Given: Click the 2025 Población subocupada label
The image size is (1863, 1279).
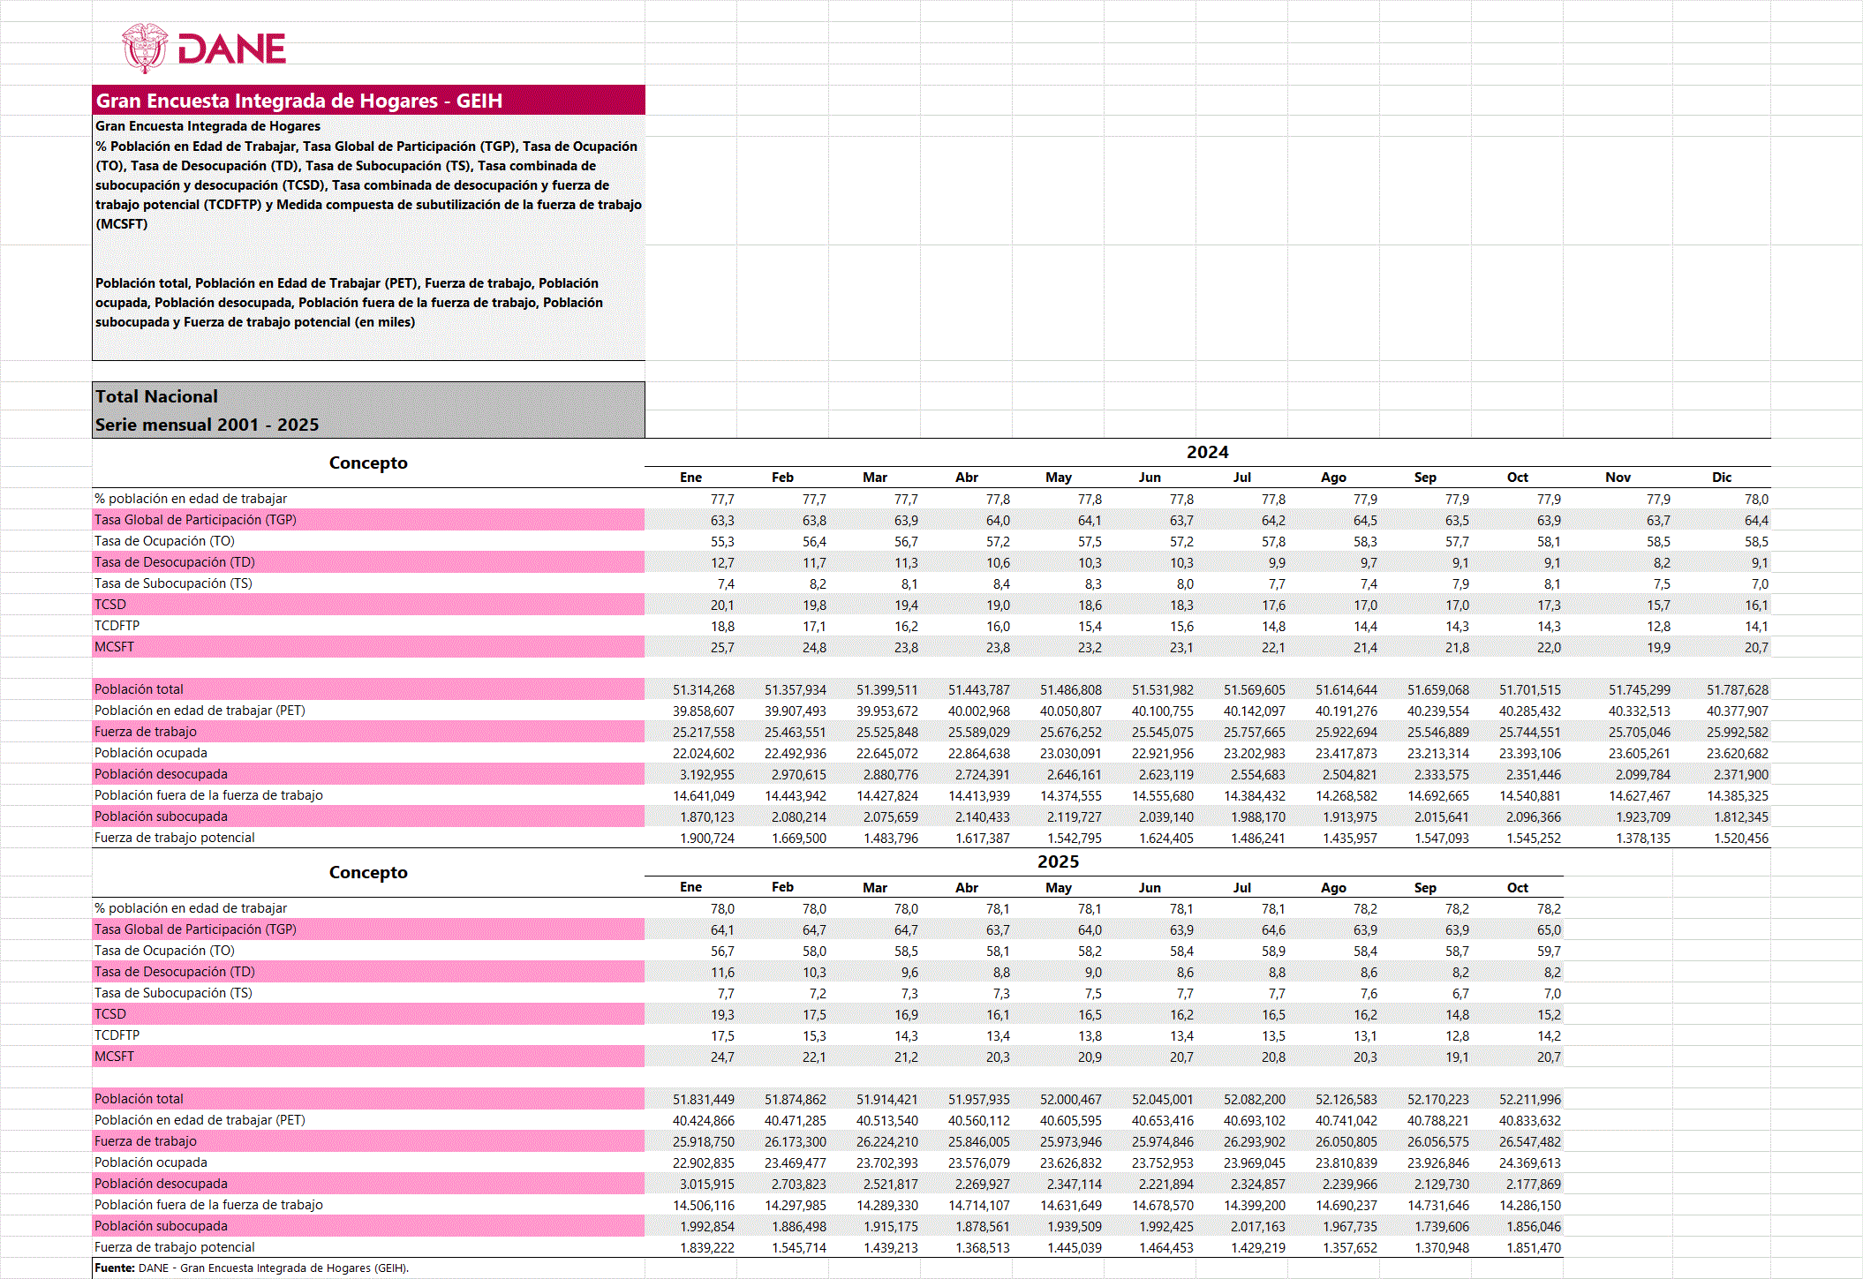Looking at the screenshot, I should tap(161, 1226).
